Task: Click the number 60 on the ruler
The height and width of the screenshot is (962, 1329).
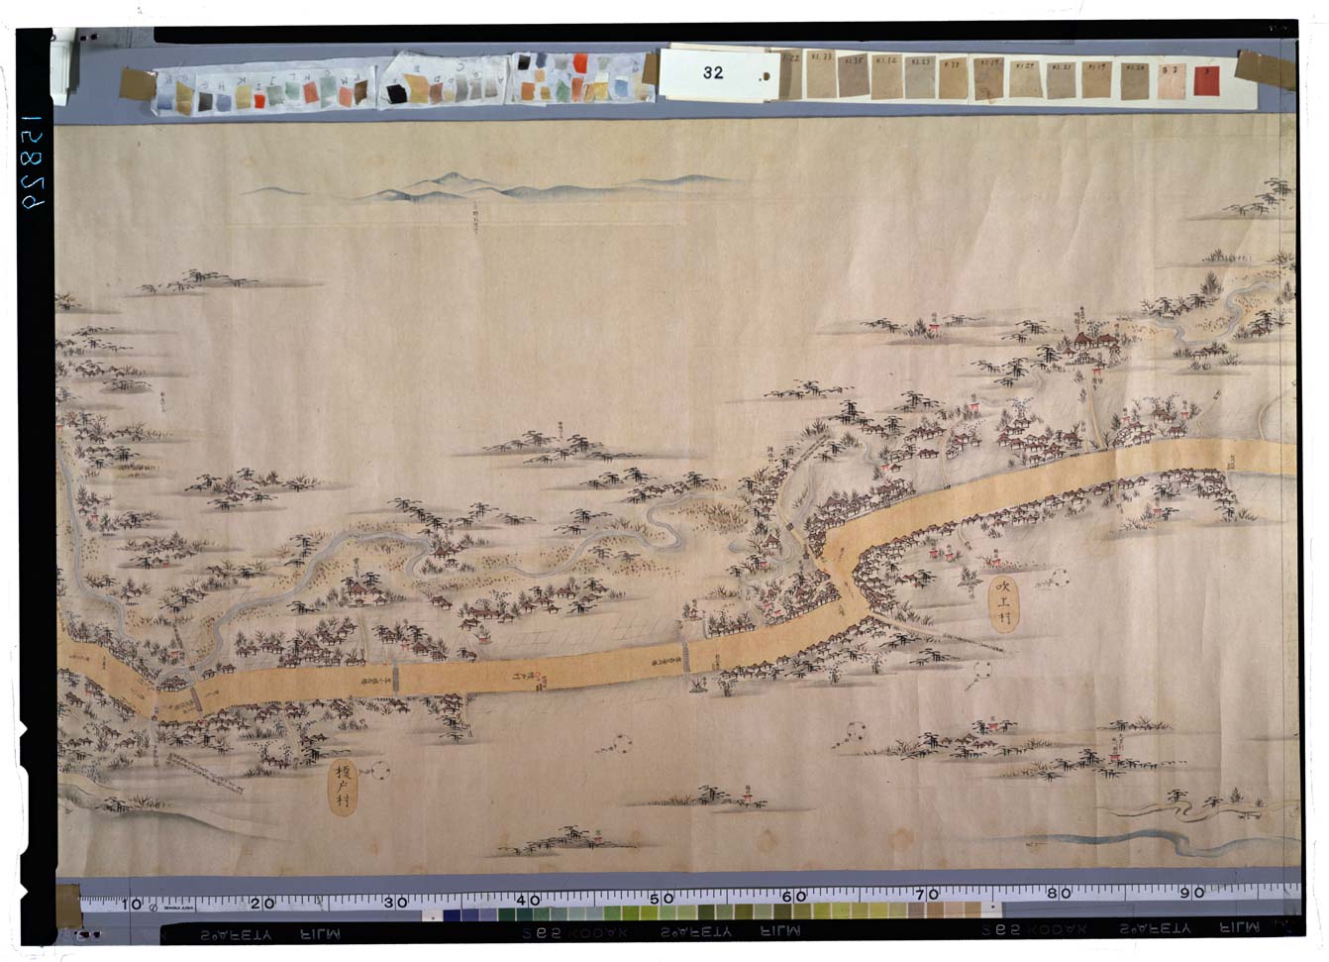Action: (x=793, y=897)
